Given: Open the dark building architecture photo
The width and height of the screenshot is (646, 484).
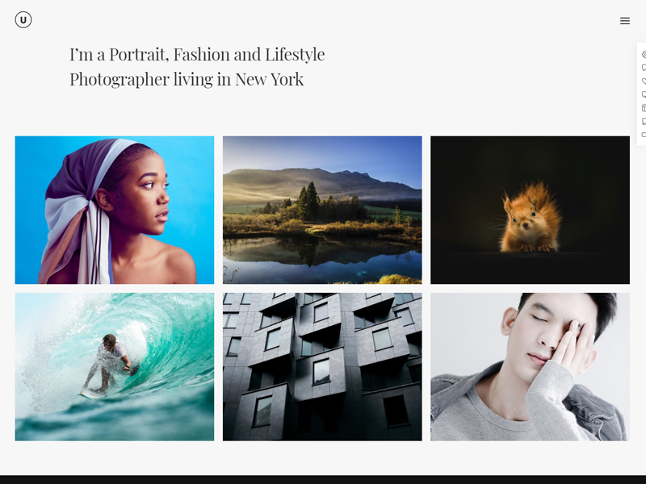Looking at the screenshot, I should pos(322,367).
